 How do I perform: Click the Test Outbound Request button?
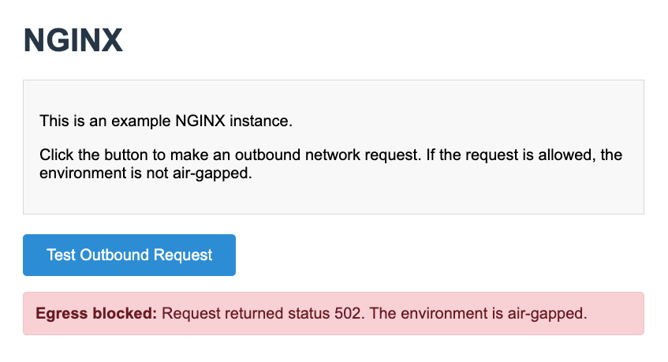[x=129, y=255]
